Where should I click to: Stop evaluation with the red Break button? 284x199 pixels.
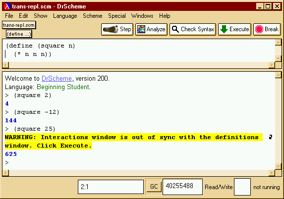[267, 29]
